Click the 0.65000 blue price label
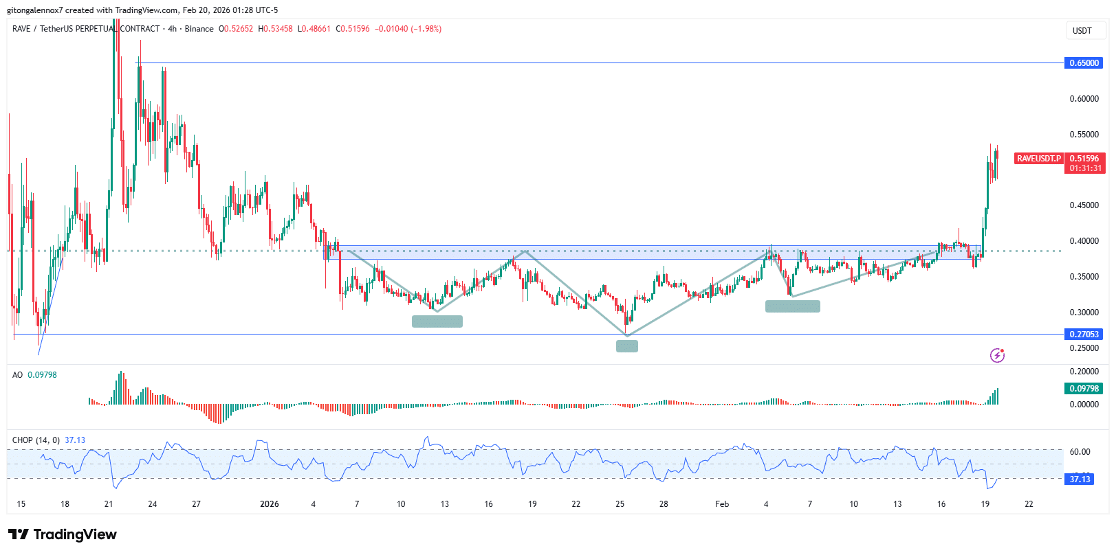The width and height of the screenshot is (1116, 555). 1084,63
